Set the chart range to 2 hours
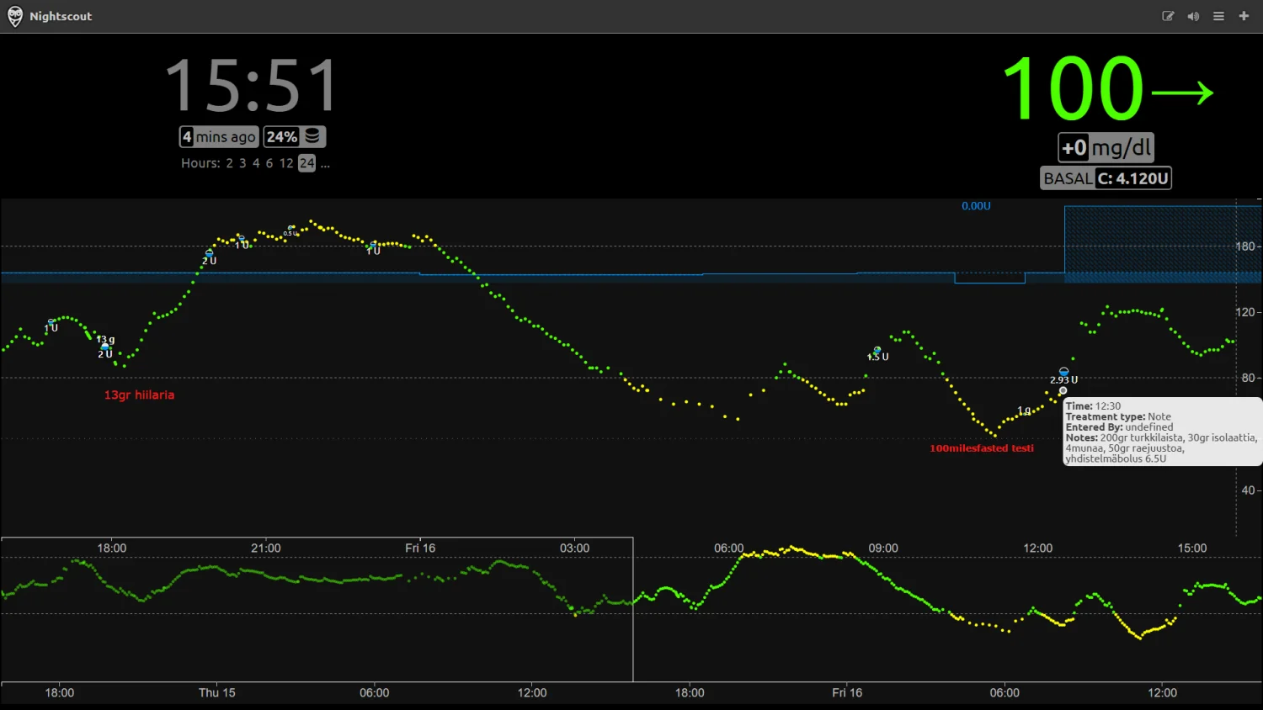This screenshot has width=1263, height=710. [x=229, y=163]
